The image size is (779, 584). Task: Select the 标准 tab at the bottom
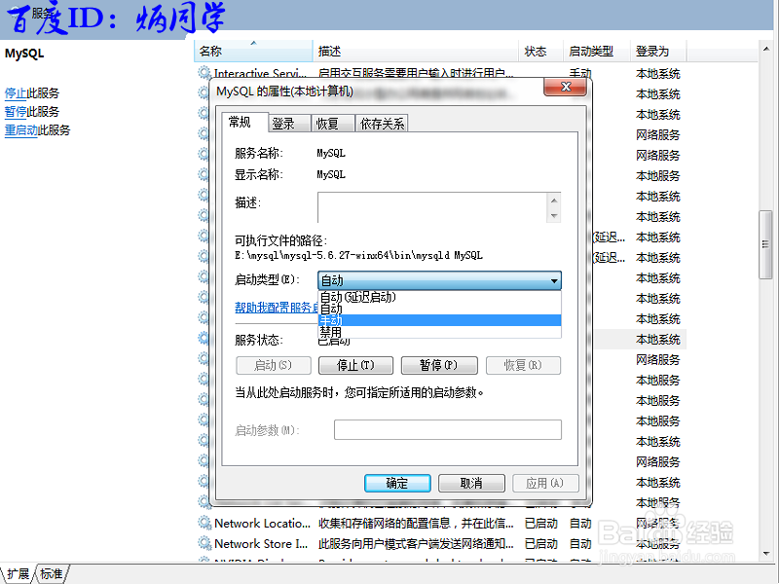[x=50, y=574]
